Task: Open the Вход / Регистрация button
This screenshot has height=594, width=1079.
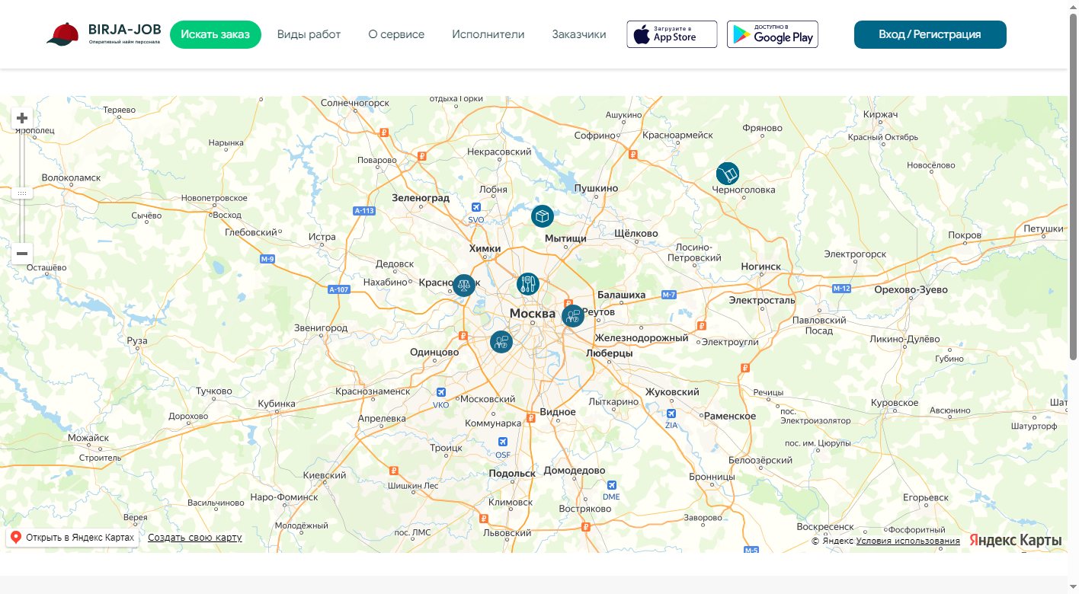Action: (x=930, y=34)
